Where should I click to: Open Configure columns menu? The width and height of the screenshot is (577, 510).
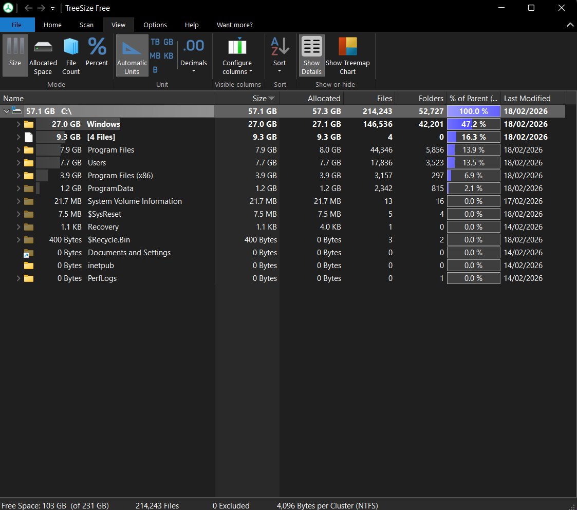237,55
